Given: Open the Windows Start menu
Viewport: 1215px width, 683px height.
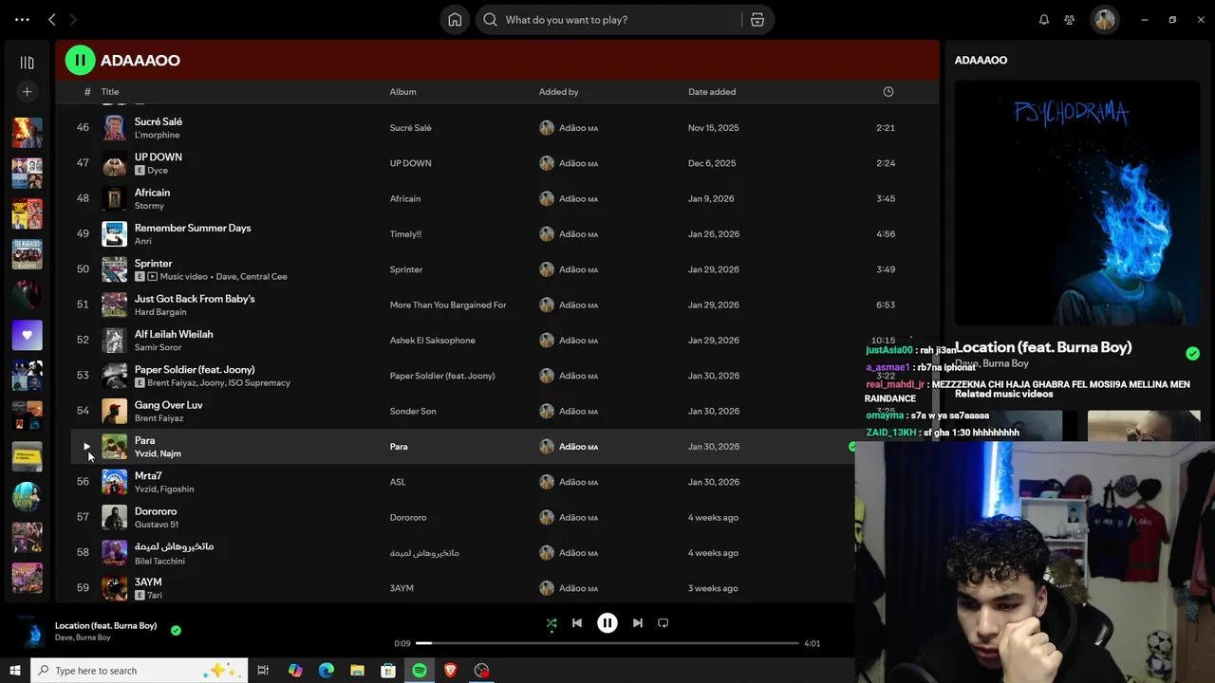Looking at the screenshot, I should [x=14, y=671].
